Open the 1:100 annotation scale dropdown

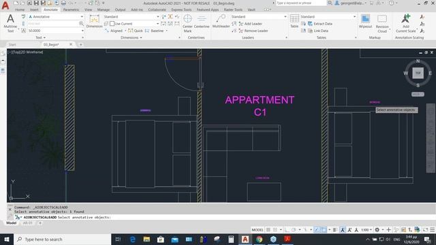(367, 230)
